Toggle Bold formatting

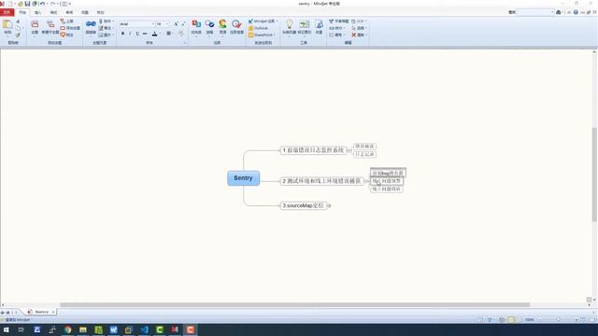click(x=122, y=34)
